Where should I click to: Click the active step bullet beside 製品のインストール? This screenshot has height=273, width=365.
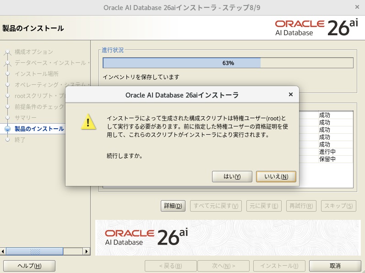click(x=8, y=129)
